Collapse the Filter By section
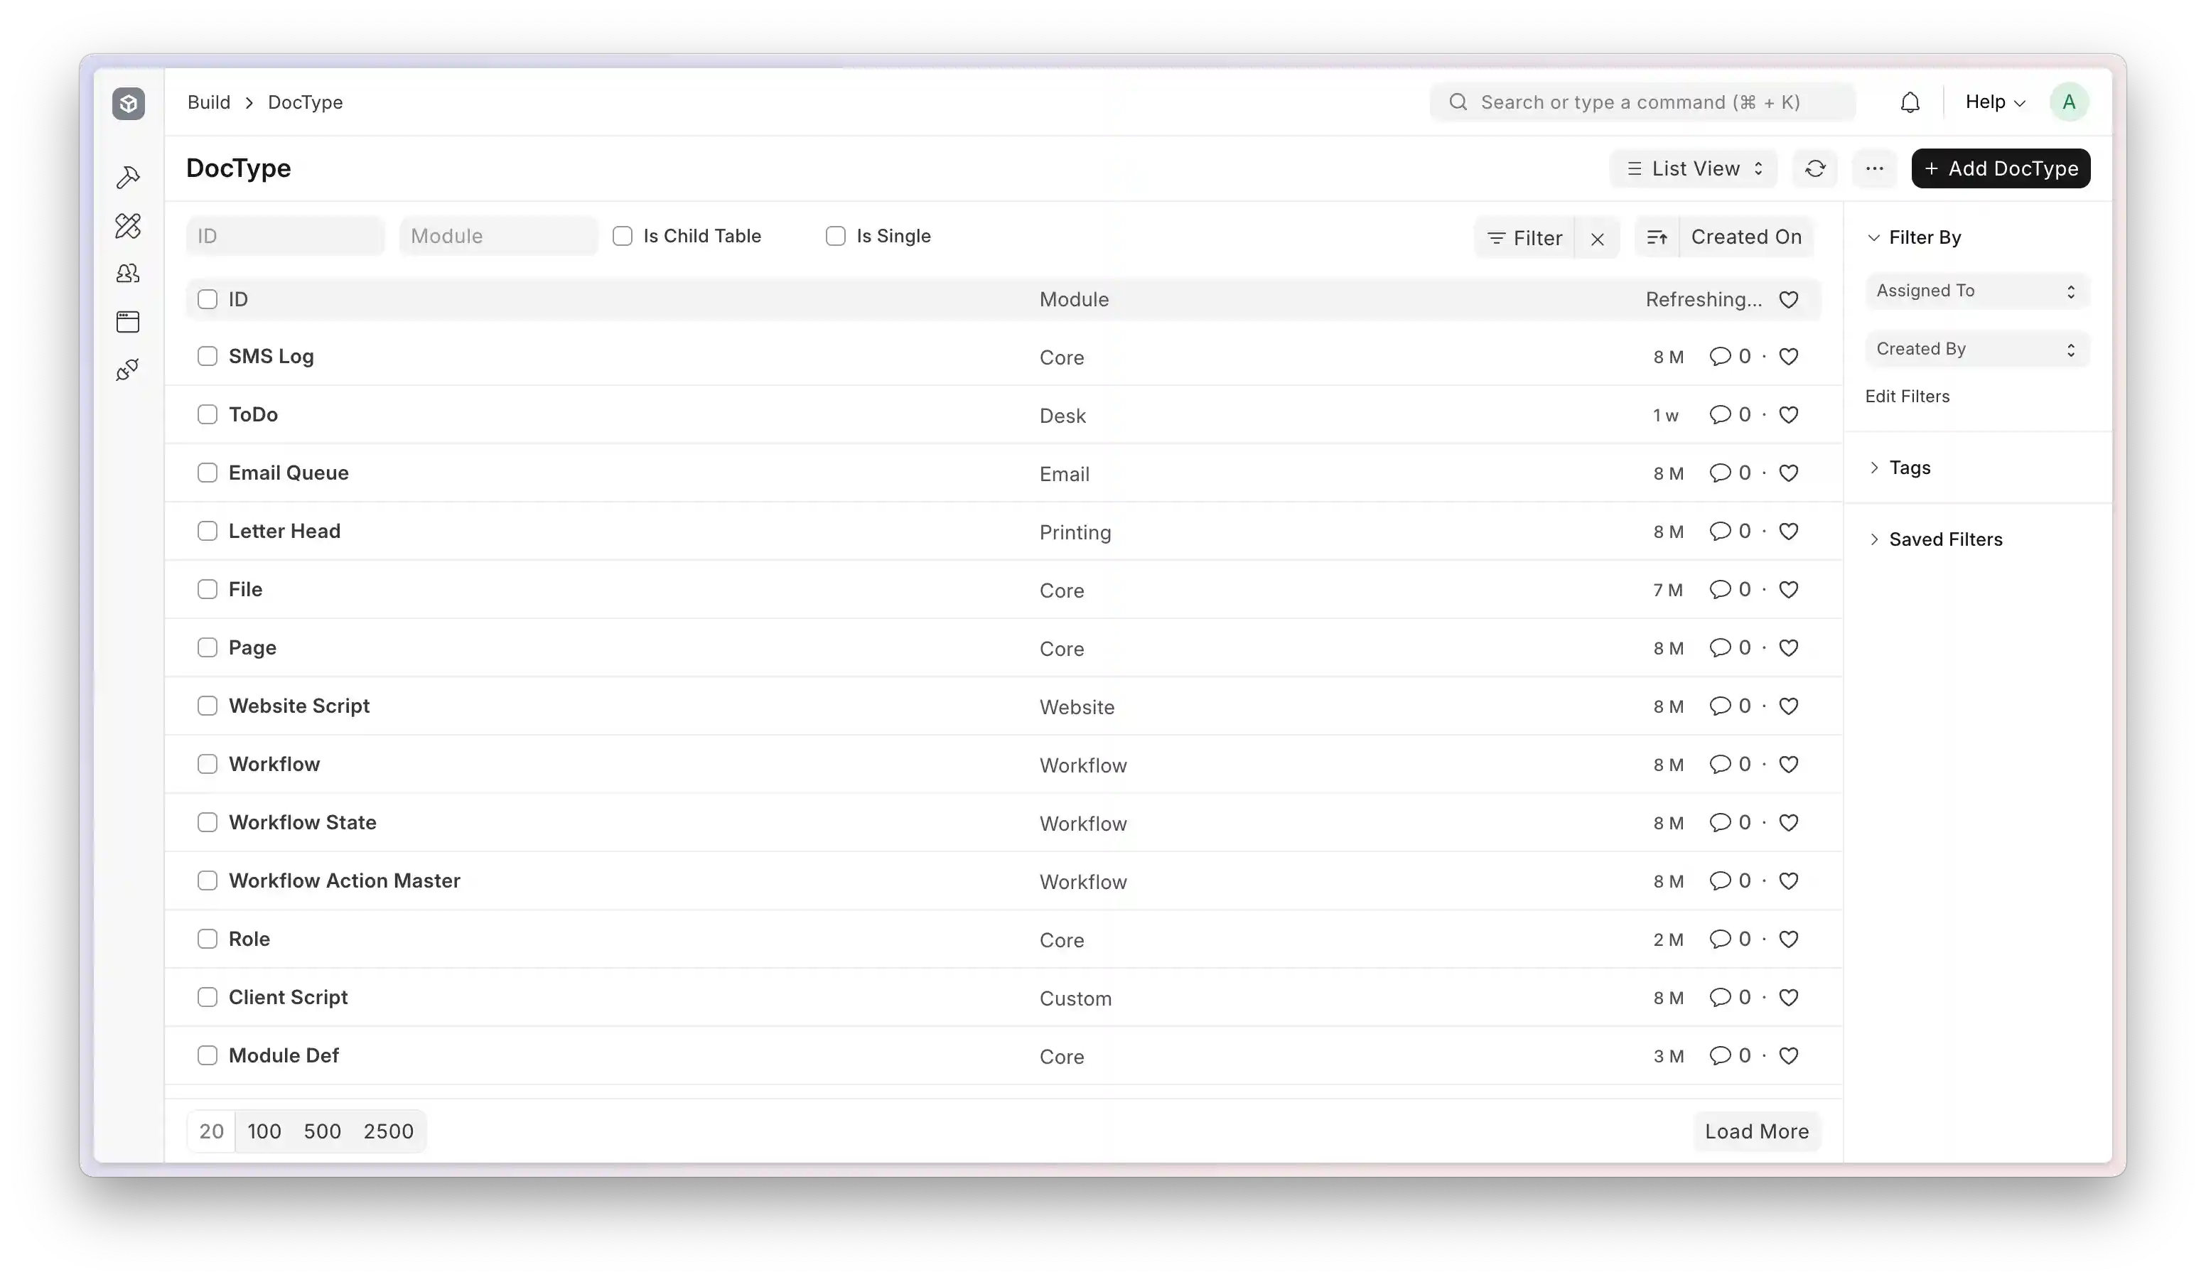Screen dimensions: 2206x1282 click(1874, 237)
